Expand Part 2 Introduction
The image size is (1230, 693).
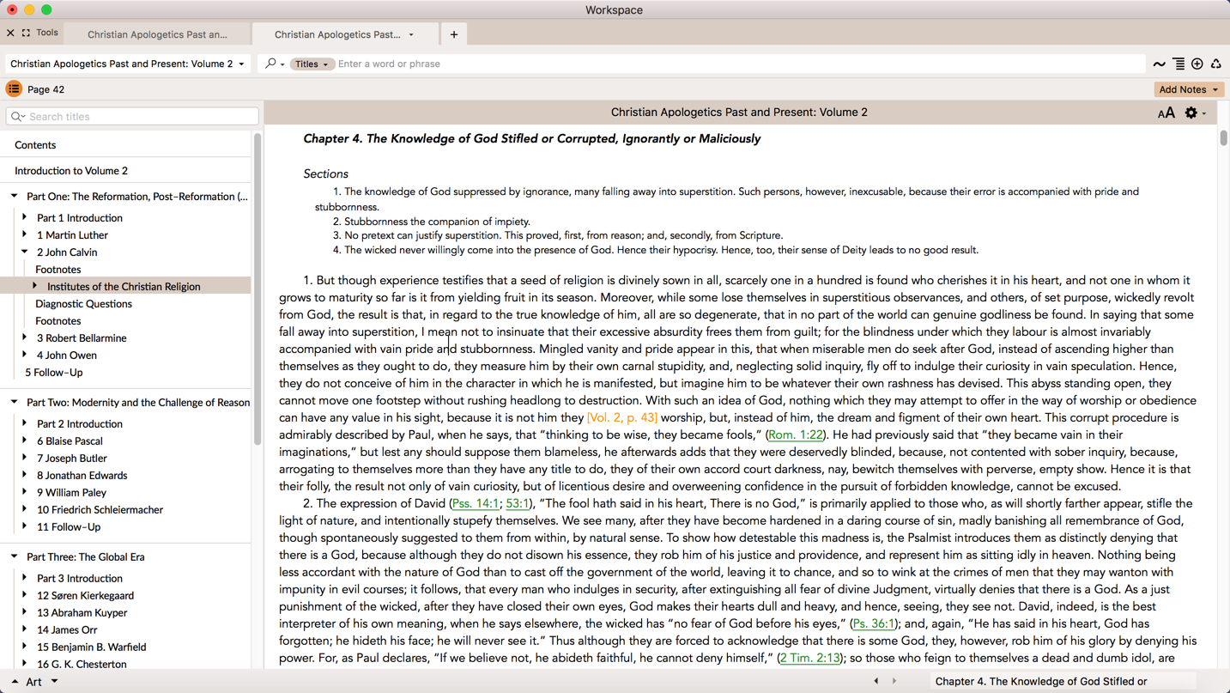tap(25, 423)
